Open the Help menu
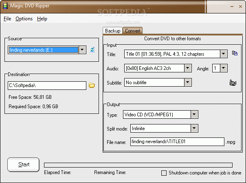 pos(42,19)
